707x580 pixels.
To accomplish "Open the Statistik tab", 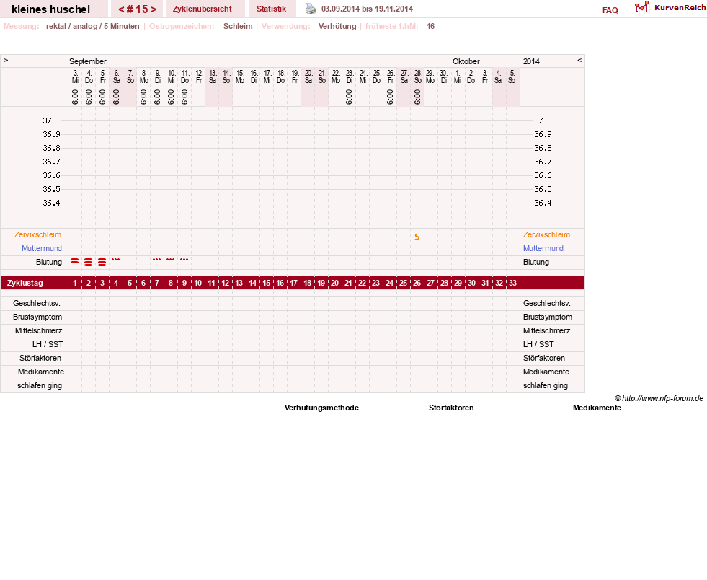I will click(271, 9).
